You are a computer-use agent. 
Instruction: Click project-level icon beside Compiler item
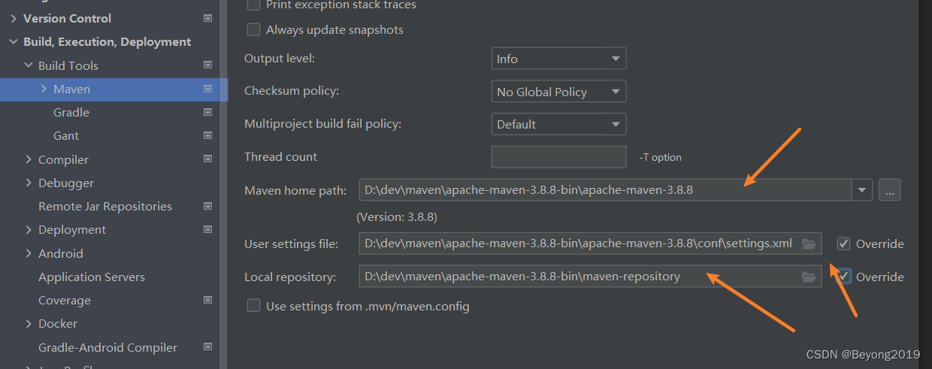click(207, 159)
